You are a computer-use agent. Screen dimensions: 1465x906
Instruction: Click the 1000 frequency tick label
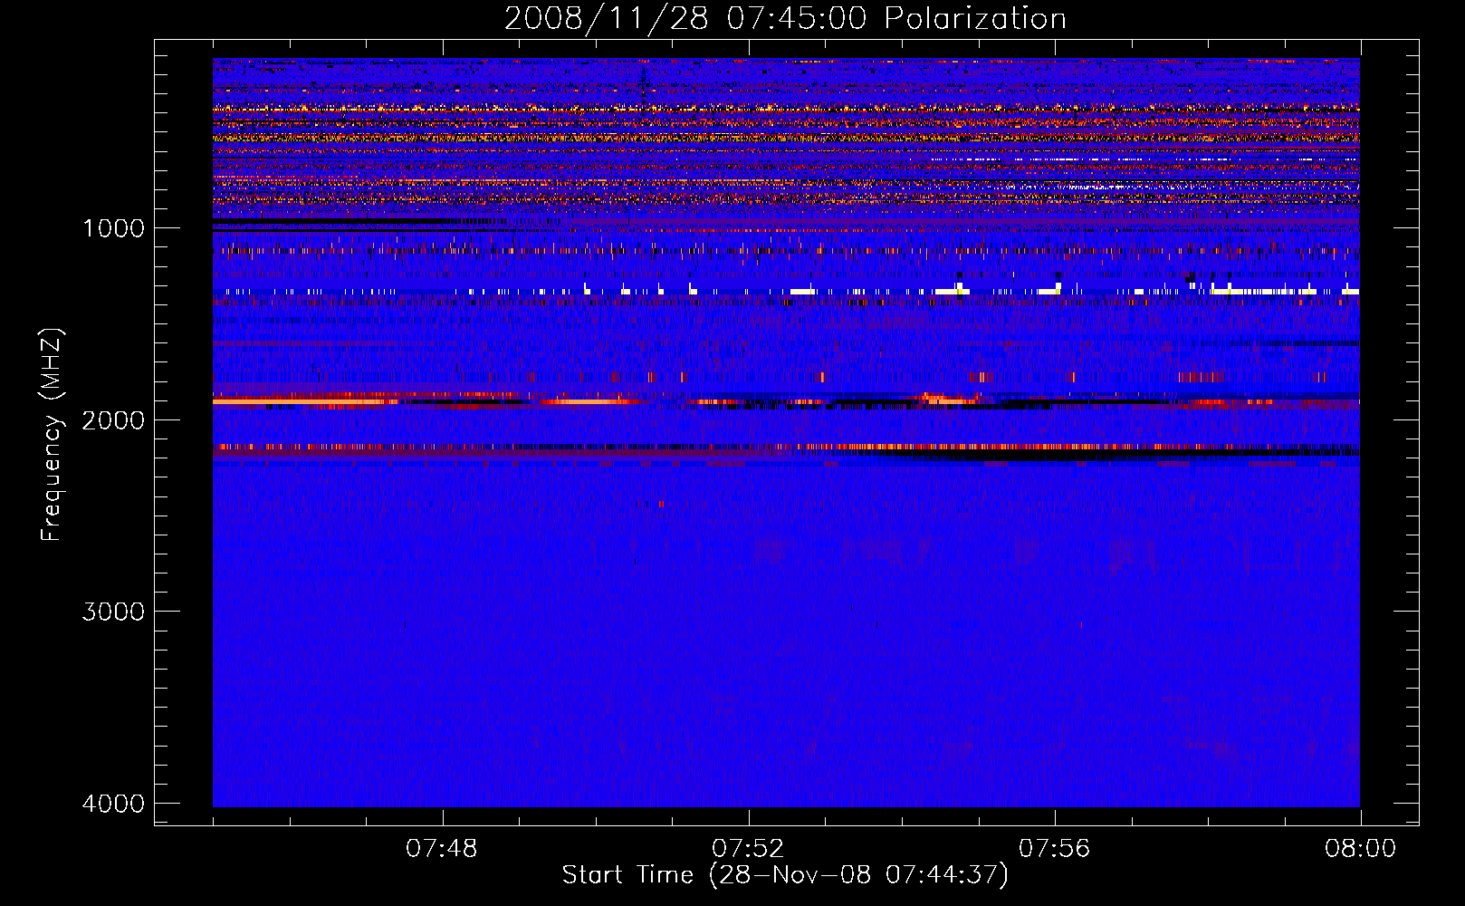click(x=114, y=227)
